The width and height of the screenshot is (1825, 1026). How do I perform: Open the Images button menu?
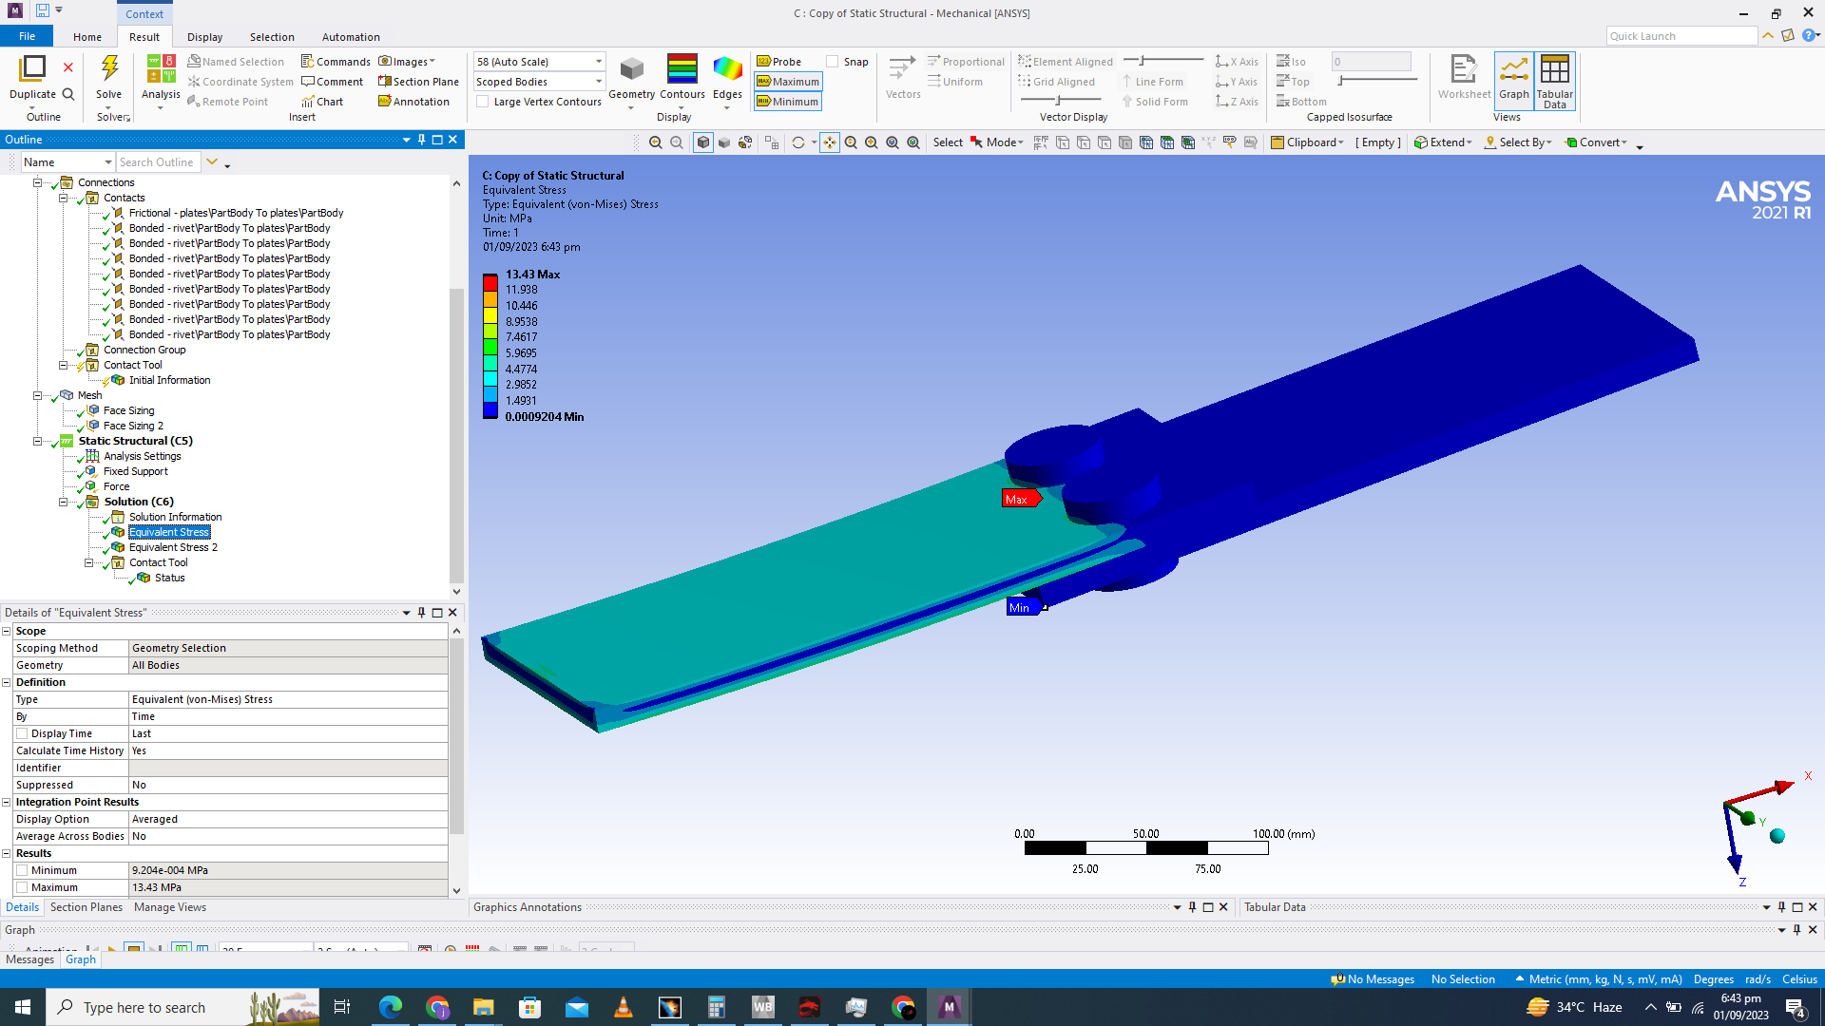click(x=407, y=62)
